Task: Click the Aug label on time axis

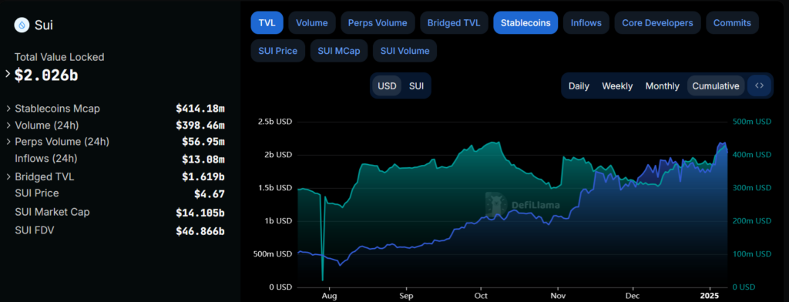Action: [329, 296]
